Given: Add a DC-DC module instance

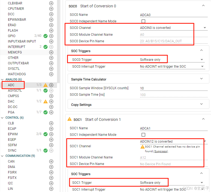Looking at the screenshot, I should pyautogui.click(x=51, y=107).
